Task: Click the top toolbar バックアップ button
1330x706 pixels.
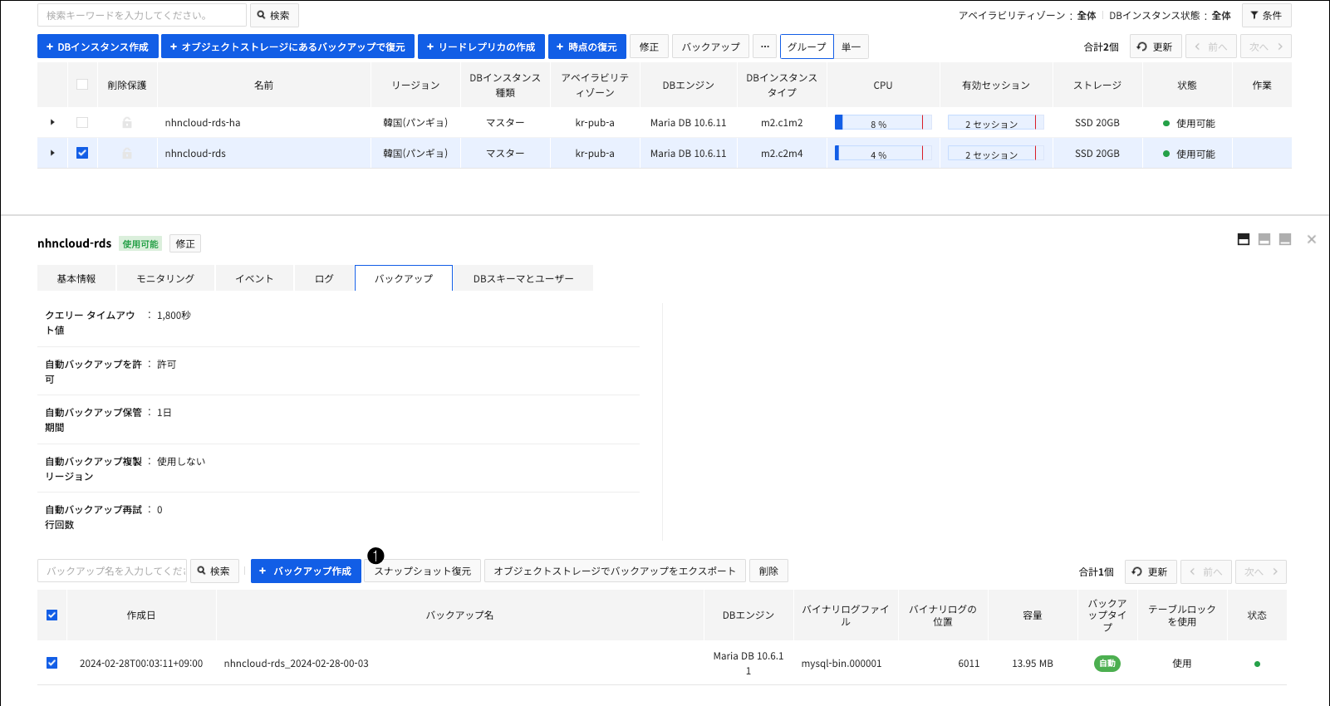Action: tap(710, 47)
